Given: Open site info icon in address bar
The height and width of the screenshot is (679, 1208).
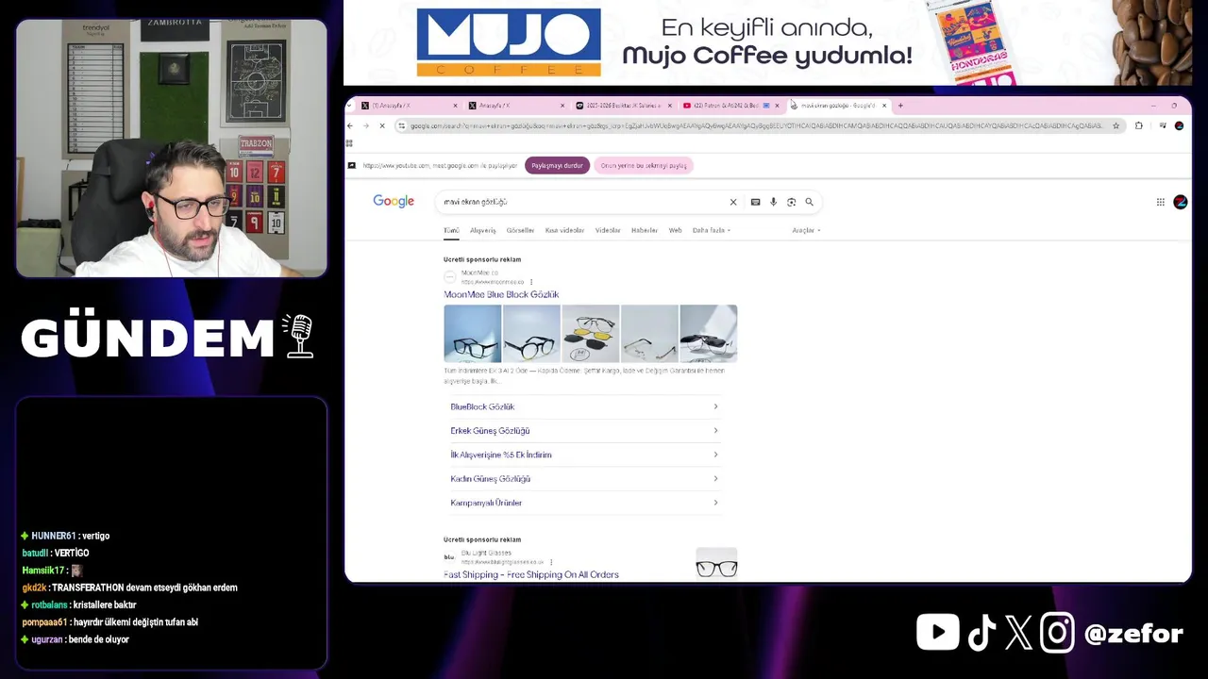Looking at the screenshot, I should (x=401, y=125).
